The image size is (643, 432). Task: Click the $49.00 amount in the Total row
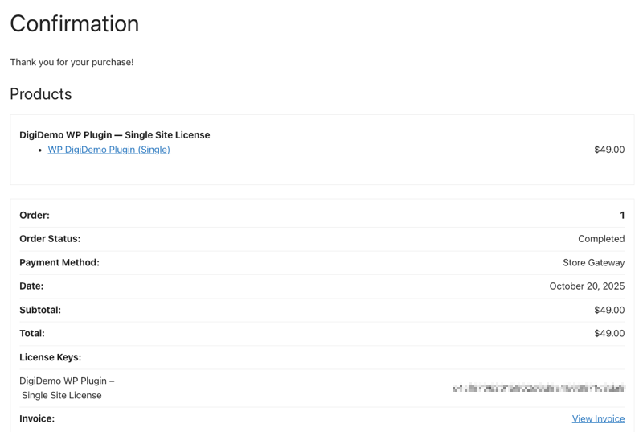[x=608, y=333]
